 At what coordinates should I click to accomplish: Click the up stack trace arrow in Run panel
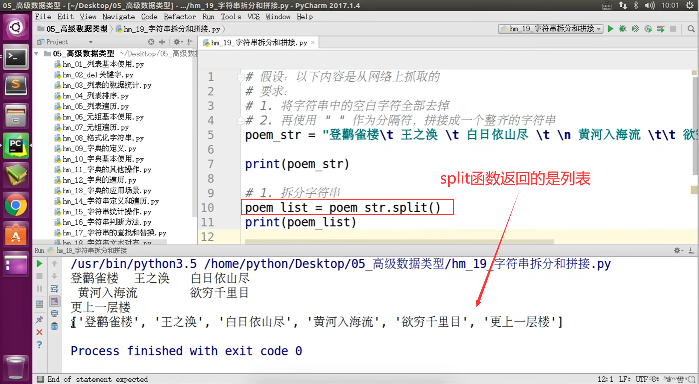tap(54, 263)
